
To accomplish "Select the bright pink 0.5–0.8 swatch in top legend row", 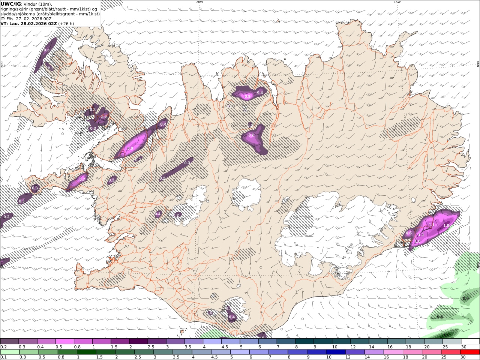I will click(64, 342).
